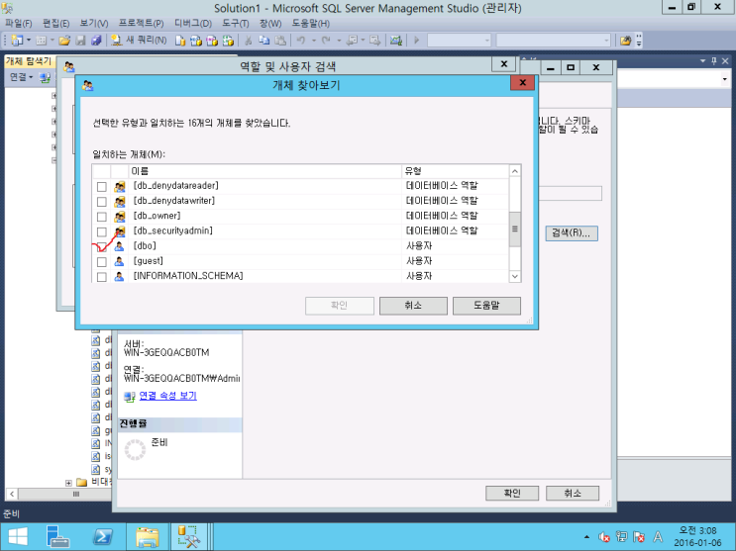Click the Save All toolbar icon
This screenshot has height=551, width=736.
(96, 41)
